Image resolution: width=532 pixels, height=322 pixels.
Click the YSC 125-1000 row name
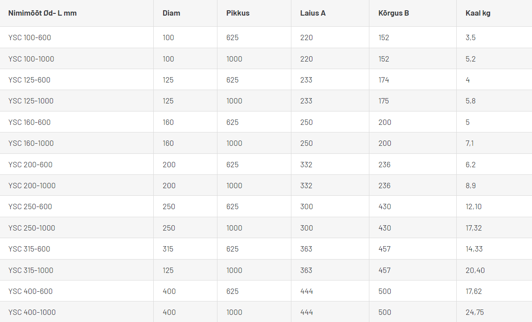(31, 101)
